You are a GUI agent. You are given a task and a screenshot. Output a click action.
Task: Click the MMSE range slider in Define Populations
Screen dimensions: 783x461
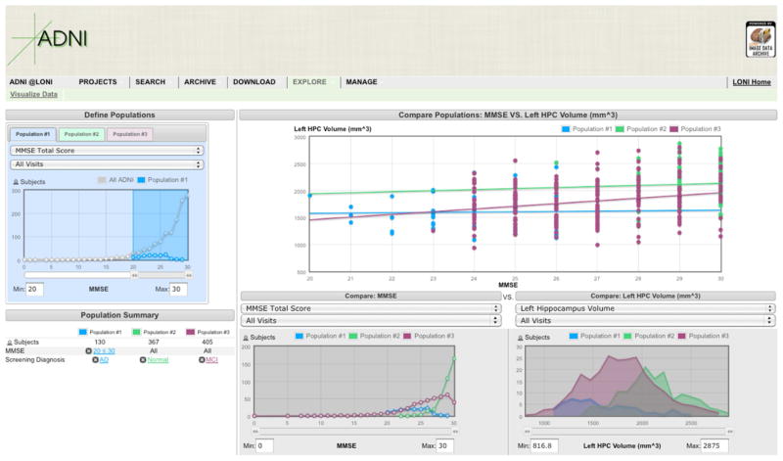click(x=106, y=276)
